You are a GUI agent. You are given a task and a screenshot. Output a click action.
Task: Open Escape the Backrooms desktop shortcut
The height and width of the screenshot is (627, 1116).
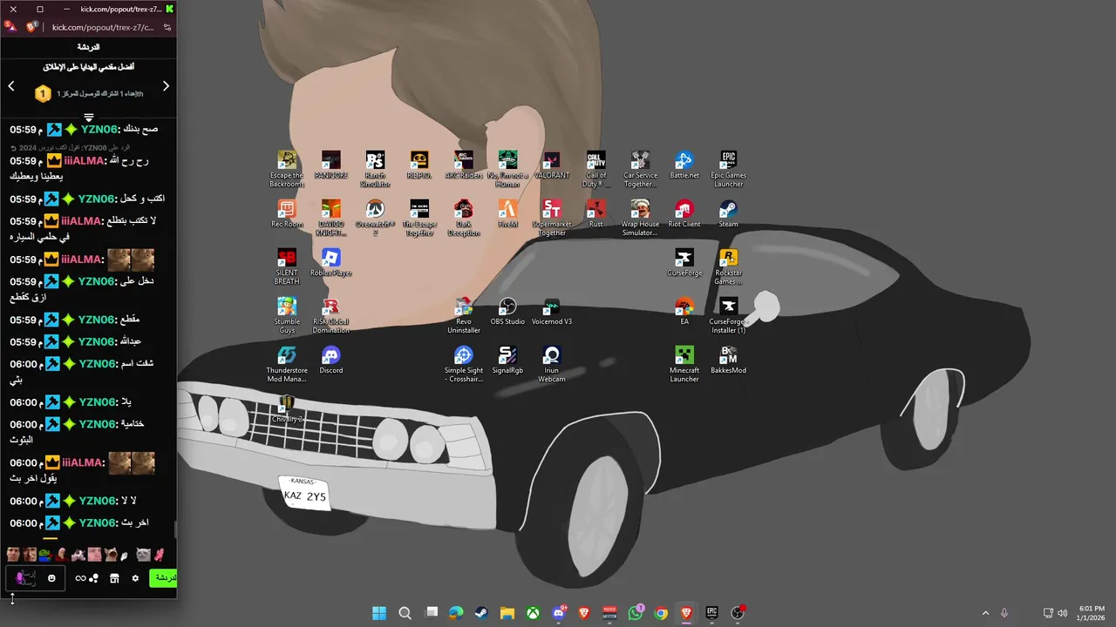pyautogui.click(x=287, y=169)
